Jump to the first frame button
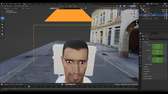Screen dimensions: 168x94 [66, 84]
